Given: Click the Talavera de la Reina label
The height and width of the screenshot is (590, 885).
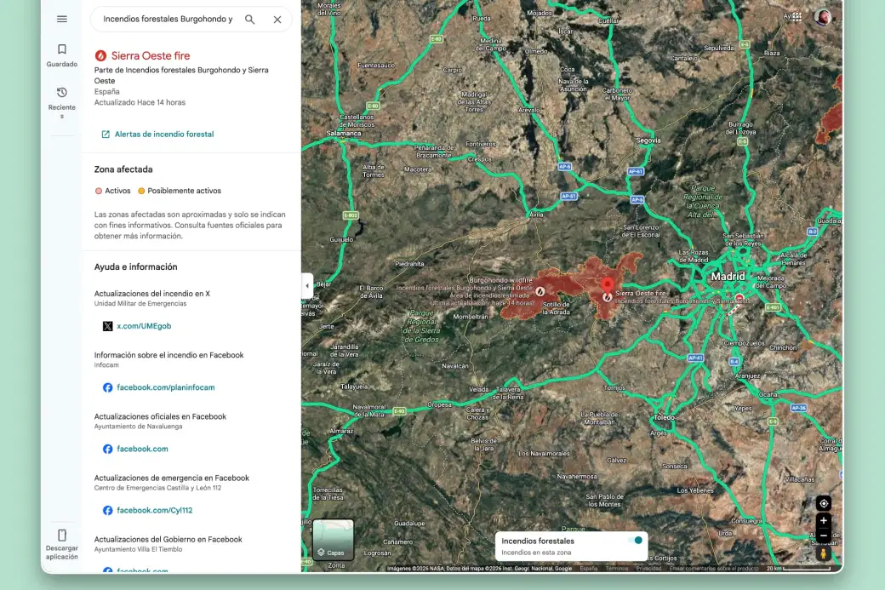Looking at the screenshot, I should (509, 393).
